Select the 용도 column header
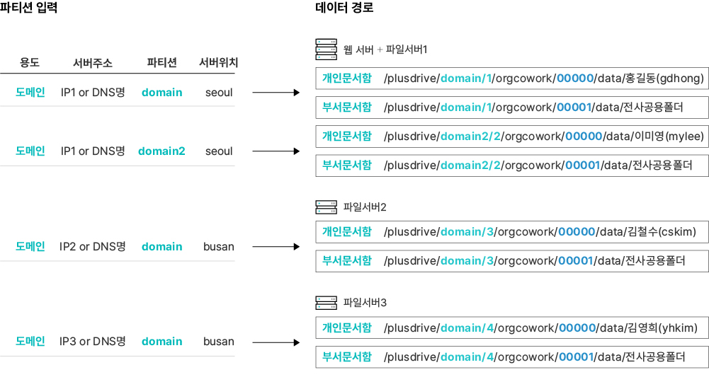Viewport: 709px width, 377px height. (x=30, y=62)
